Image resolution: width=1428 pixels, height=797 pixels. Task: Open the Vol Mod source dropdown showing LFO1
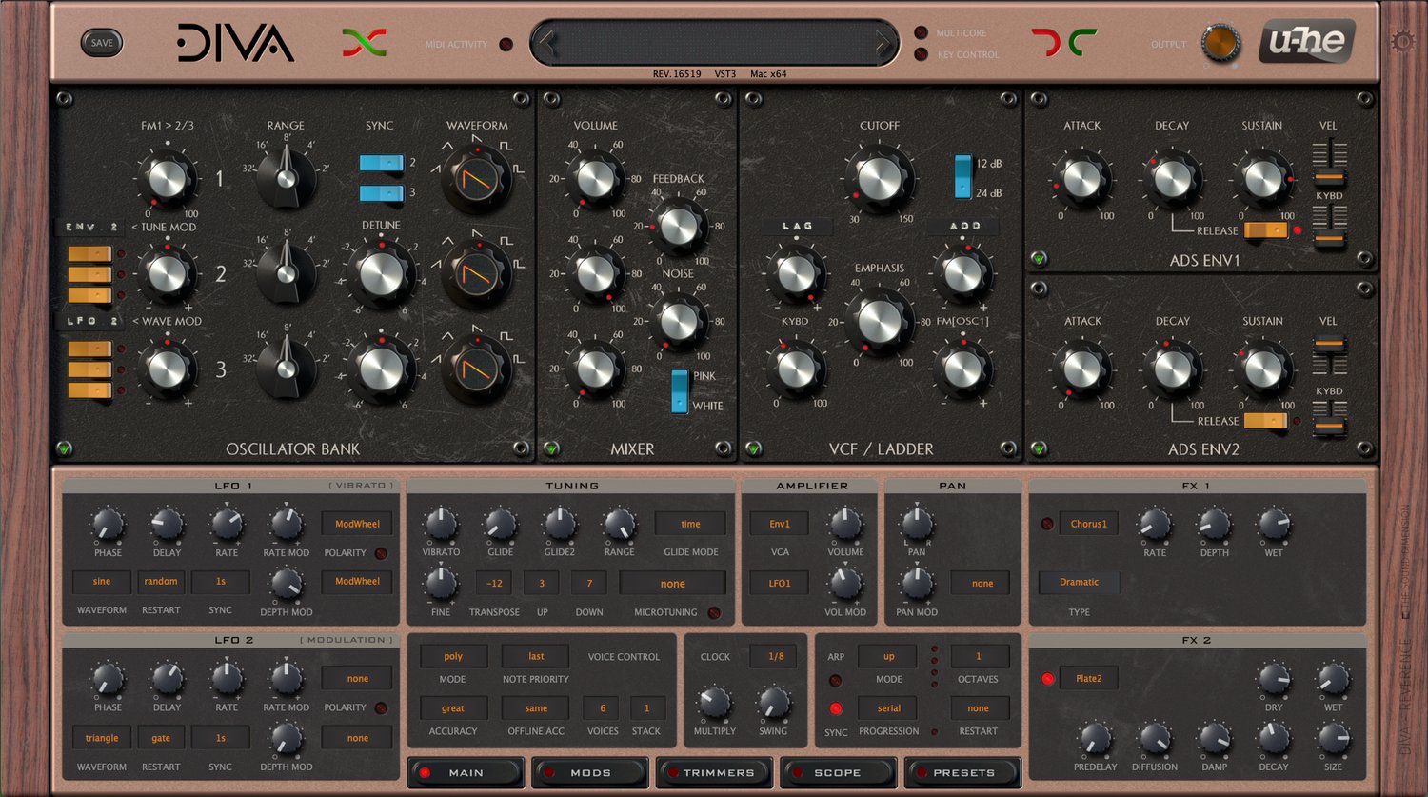[x=780, y=583]
